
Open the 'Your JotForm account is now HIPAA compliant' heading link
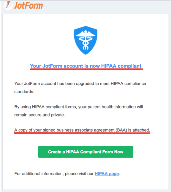(86, 66)
